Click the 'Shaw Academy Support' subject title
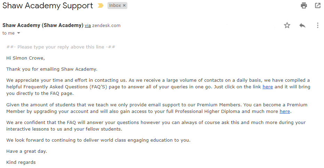The image size is (324, 168). [x=48, y=6]
